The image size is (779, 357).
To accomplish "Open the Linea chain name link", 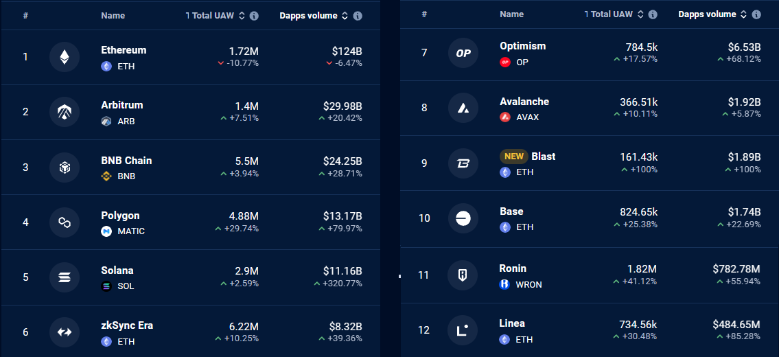I will (x=512, y=323).
